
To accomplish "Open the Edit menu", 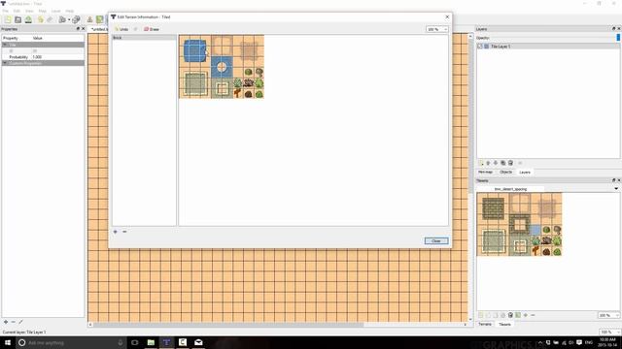I will click(x=17, y=11).
